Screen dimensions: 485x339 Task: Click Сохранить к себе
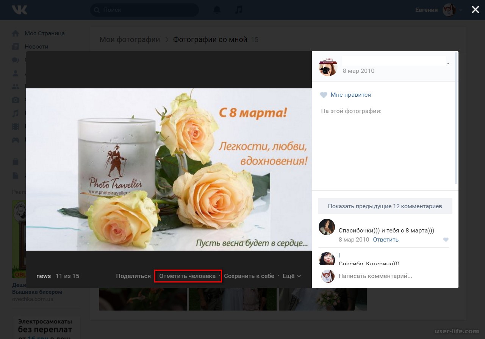coord(249,276)
